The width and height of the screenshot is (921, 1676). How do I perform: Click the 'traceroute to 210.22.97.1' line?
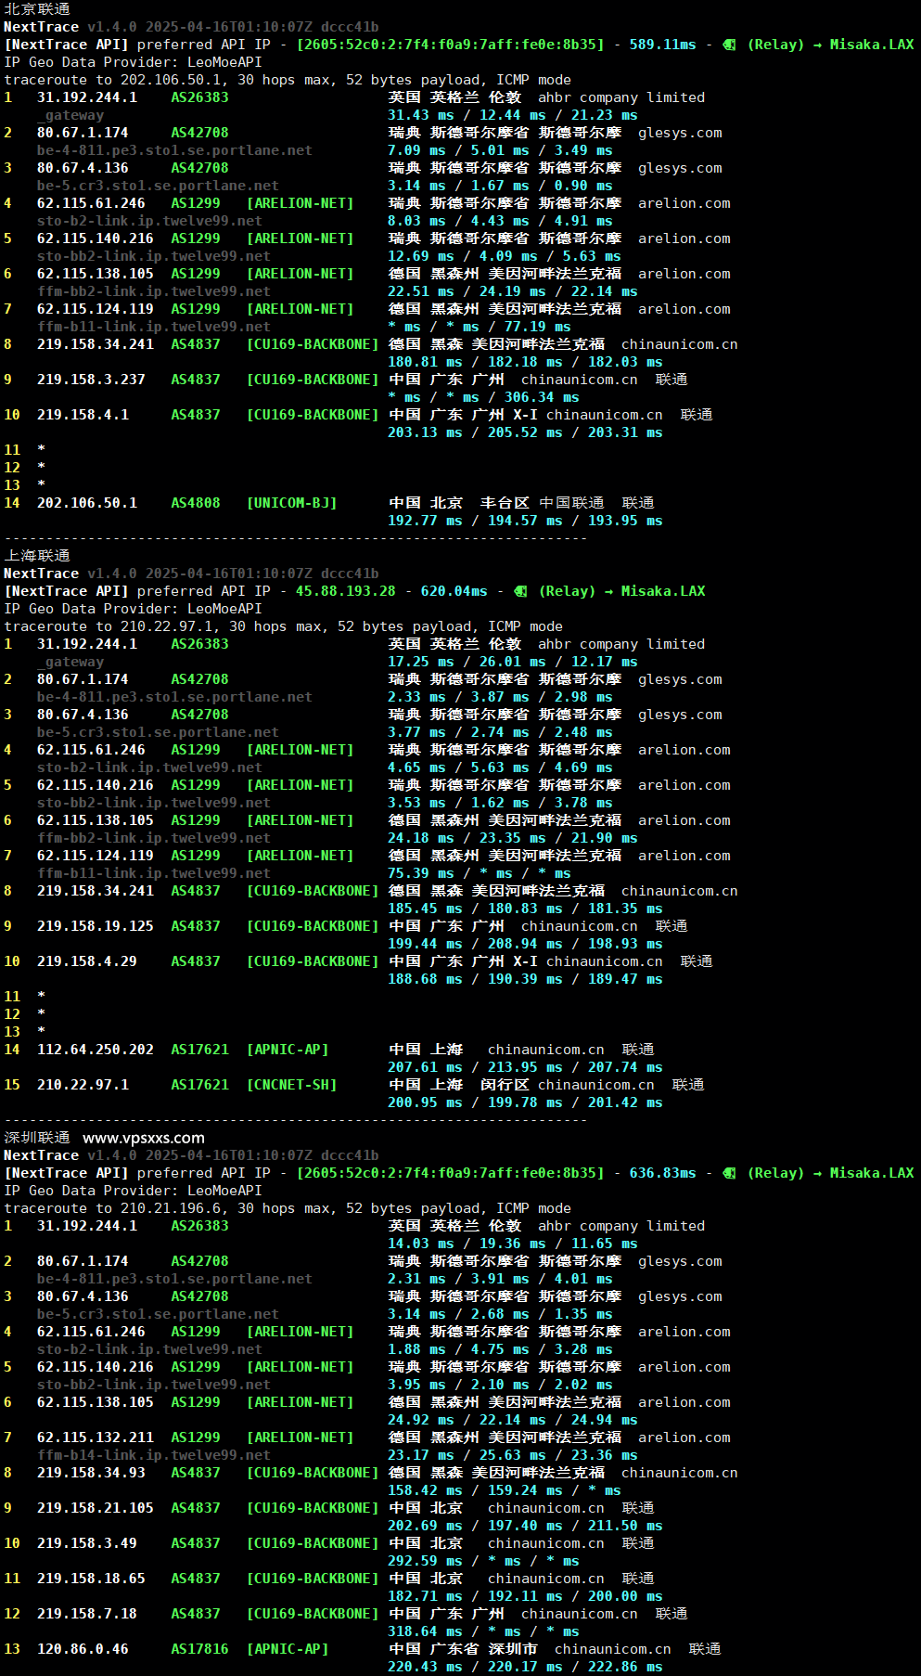[283, 626]
